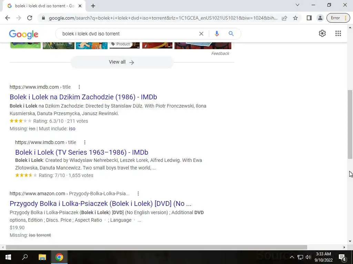The height and width of the screenshot is (264, 353).
Task: Open Bolek i Lolek na Dzikim Zachodzie result
Action: click(x=83, y=97)
